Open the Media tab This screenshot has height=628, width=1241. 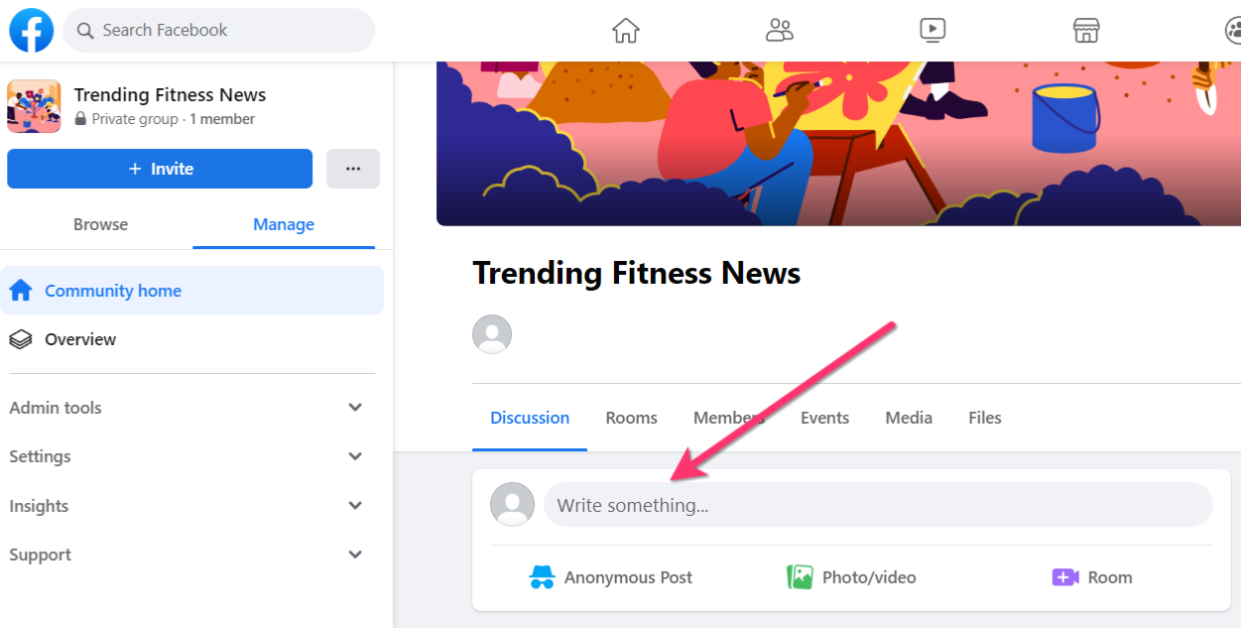909,418
